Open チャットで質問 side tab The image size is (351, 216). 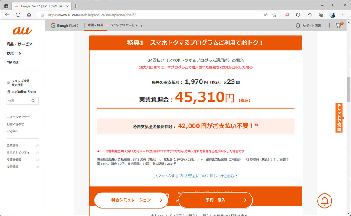339,118
